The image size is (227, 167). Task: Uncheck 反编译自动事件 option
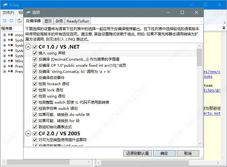35,78
